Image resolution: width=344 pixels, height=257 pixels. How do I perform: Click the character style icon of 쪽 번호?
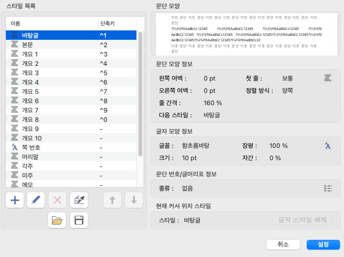click(15, 147)
